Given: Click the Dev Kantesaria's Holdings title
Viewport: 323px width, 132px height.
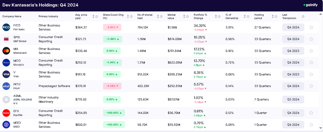Looking at the screenshot, I should pyautogui.click(x=40, y=5).
